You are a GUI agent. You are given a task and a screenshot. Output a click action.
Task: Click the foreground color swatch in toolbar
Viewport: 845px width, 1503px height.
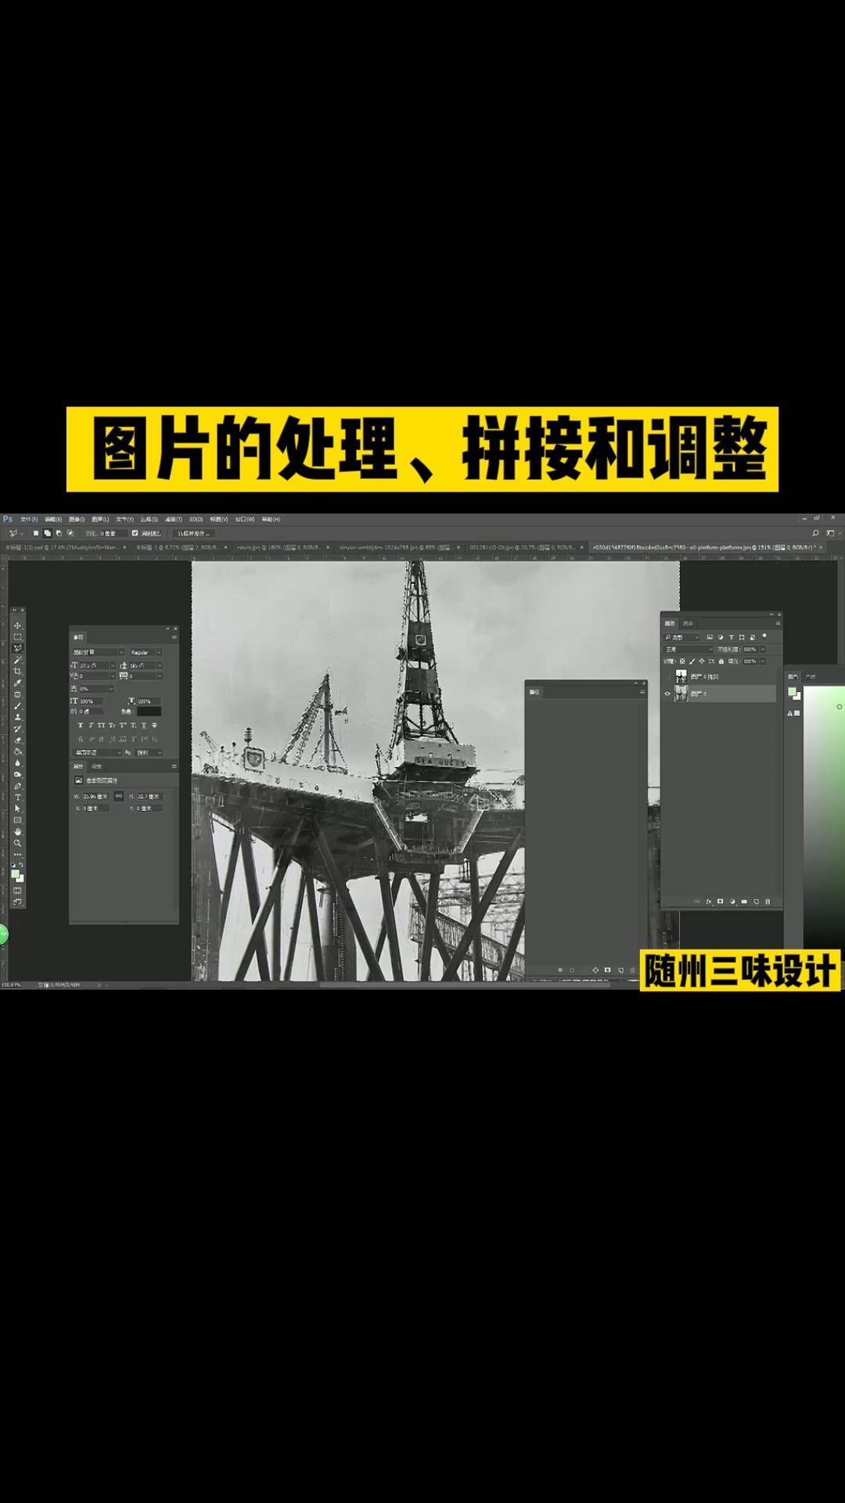pos(15,874)
